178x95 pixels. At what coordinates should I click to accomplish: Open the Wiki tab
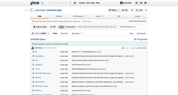click(119, 16)
